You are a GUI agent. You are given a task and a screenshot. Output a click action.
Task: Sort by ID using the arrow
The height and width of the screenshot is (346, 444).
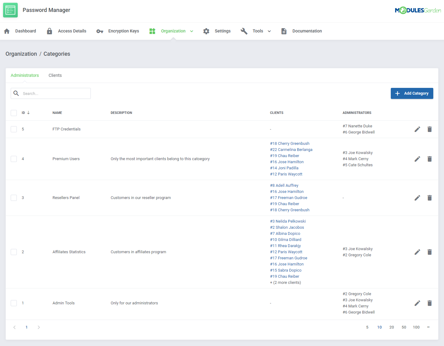point(28,113)
